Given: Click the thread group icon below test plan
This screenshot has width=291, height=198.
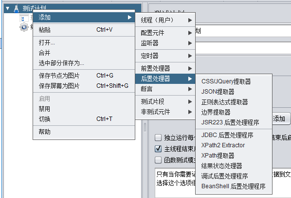Looking at the screenshot, I should [x=24, y=18].
